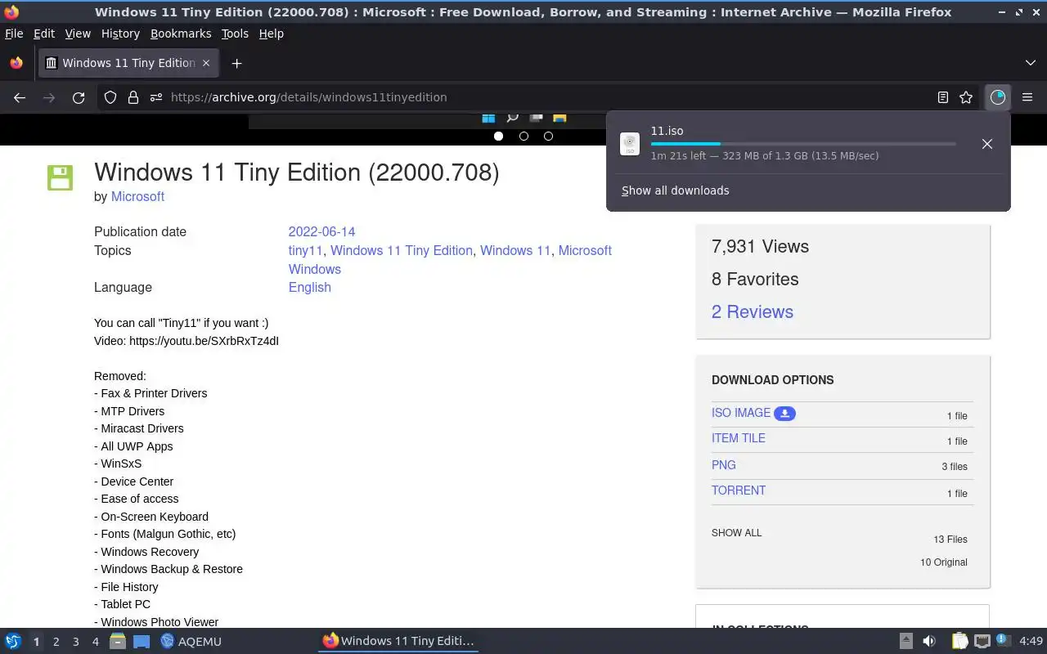Cancel the 11.iso download

pyautogui.click(x=987, y=144)
